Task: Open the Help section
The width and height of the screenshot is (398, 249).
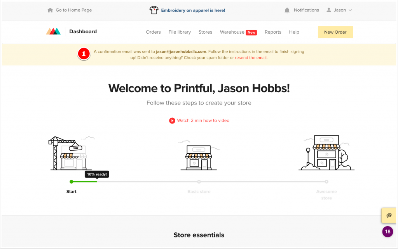Action: 294,32
